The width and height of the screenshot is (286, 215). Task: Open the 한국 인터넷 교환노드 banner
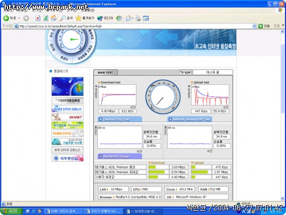tap(67, 150)
